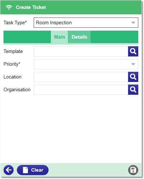
Task: Expand the Task Type dropdown arrow
Action: pyautogui.click(x=133, y=23)
